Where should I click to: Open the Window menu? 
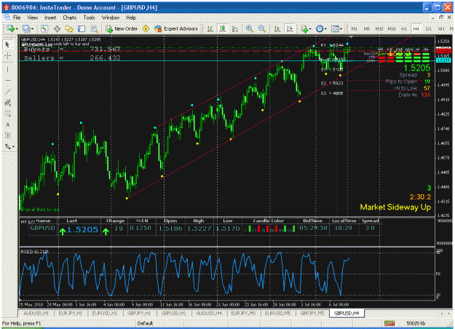click(111, 17)
